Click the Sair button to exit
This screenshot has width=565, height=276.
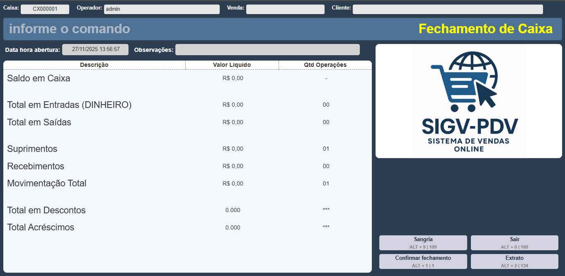(x=514, y=243)
